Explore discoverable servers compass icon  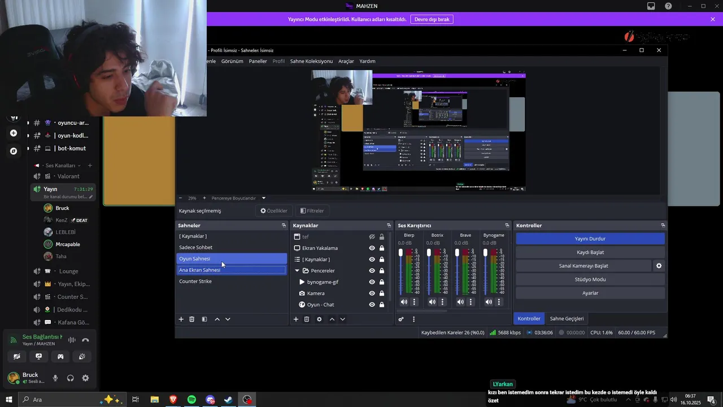point(14,151)
